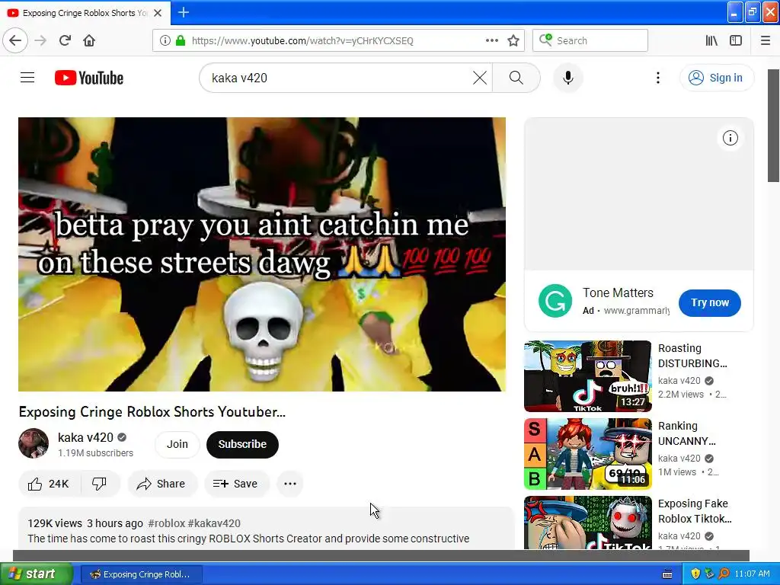Select the Exposing Cringe Roblox Shorts tab
Screen dimensions: 780x585
85,13
